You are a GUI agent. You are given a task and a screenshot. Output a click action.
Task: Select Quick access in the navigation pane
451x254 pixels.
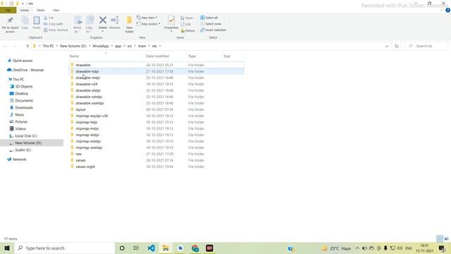(x=23, y=61)
